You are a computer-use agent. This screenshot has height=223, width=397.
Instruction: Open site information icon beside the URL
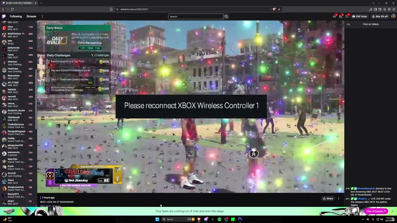coord(117,9)
